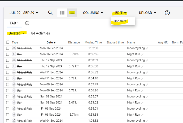Click running icon for Run Wed 11 Sep
Image resolution: width=183 pixels, height=123 pixels.
(14, 78)
